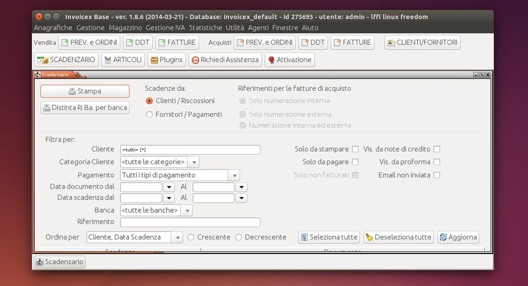Open the Acquisti DDT button
Image resolution: width=528 pixels, height=286 pixels.
(313, 42)
